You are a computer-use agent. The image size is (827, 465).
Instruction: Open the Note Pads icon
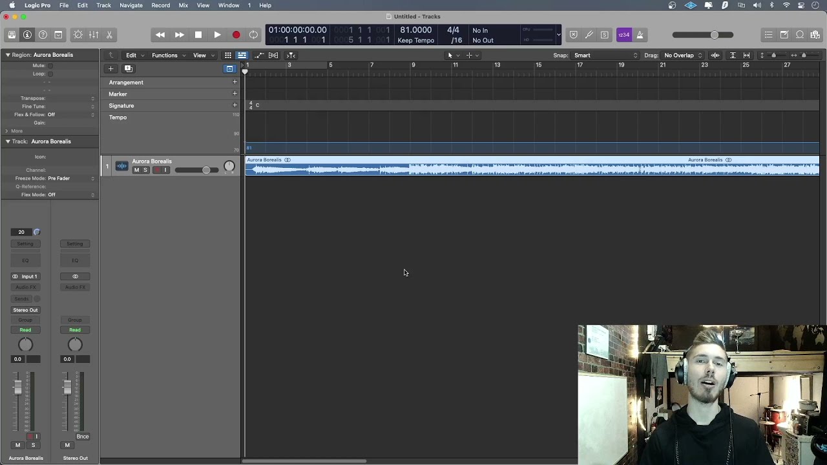pyautogui.click(x=784, y=35)
